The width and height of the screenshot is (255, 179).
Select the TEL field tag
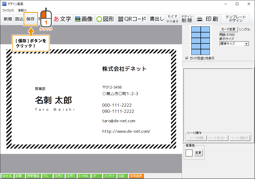tap(47, 176)
